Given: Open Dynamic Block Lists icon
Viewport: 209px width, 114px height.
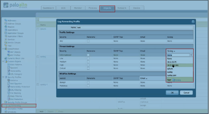Looking at the screenshot, I should [x=6, y=58].
